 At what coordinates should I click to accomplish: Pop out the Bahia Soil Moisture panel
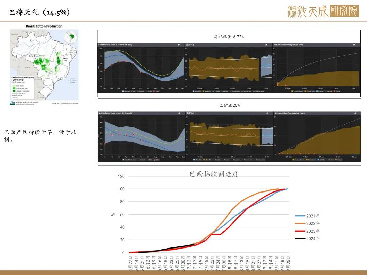coord(179,113)
